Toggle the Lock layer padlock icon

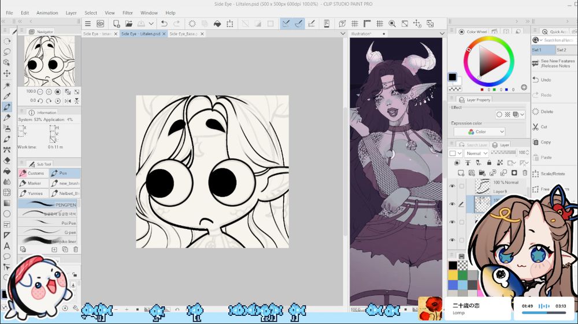point(489,163)
